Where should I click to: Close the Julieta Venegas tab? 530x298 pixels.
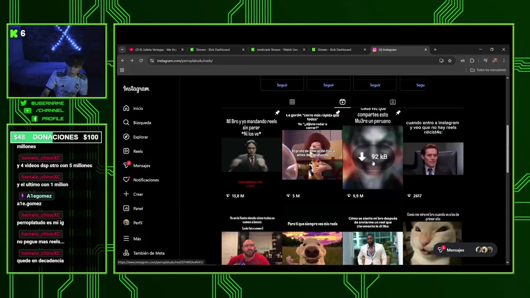point(182,50)
